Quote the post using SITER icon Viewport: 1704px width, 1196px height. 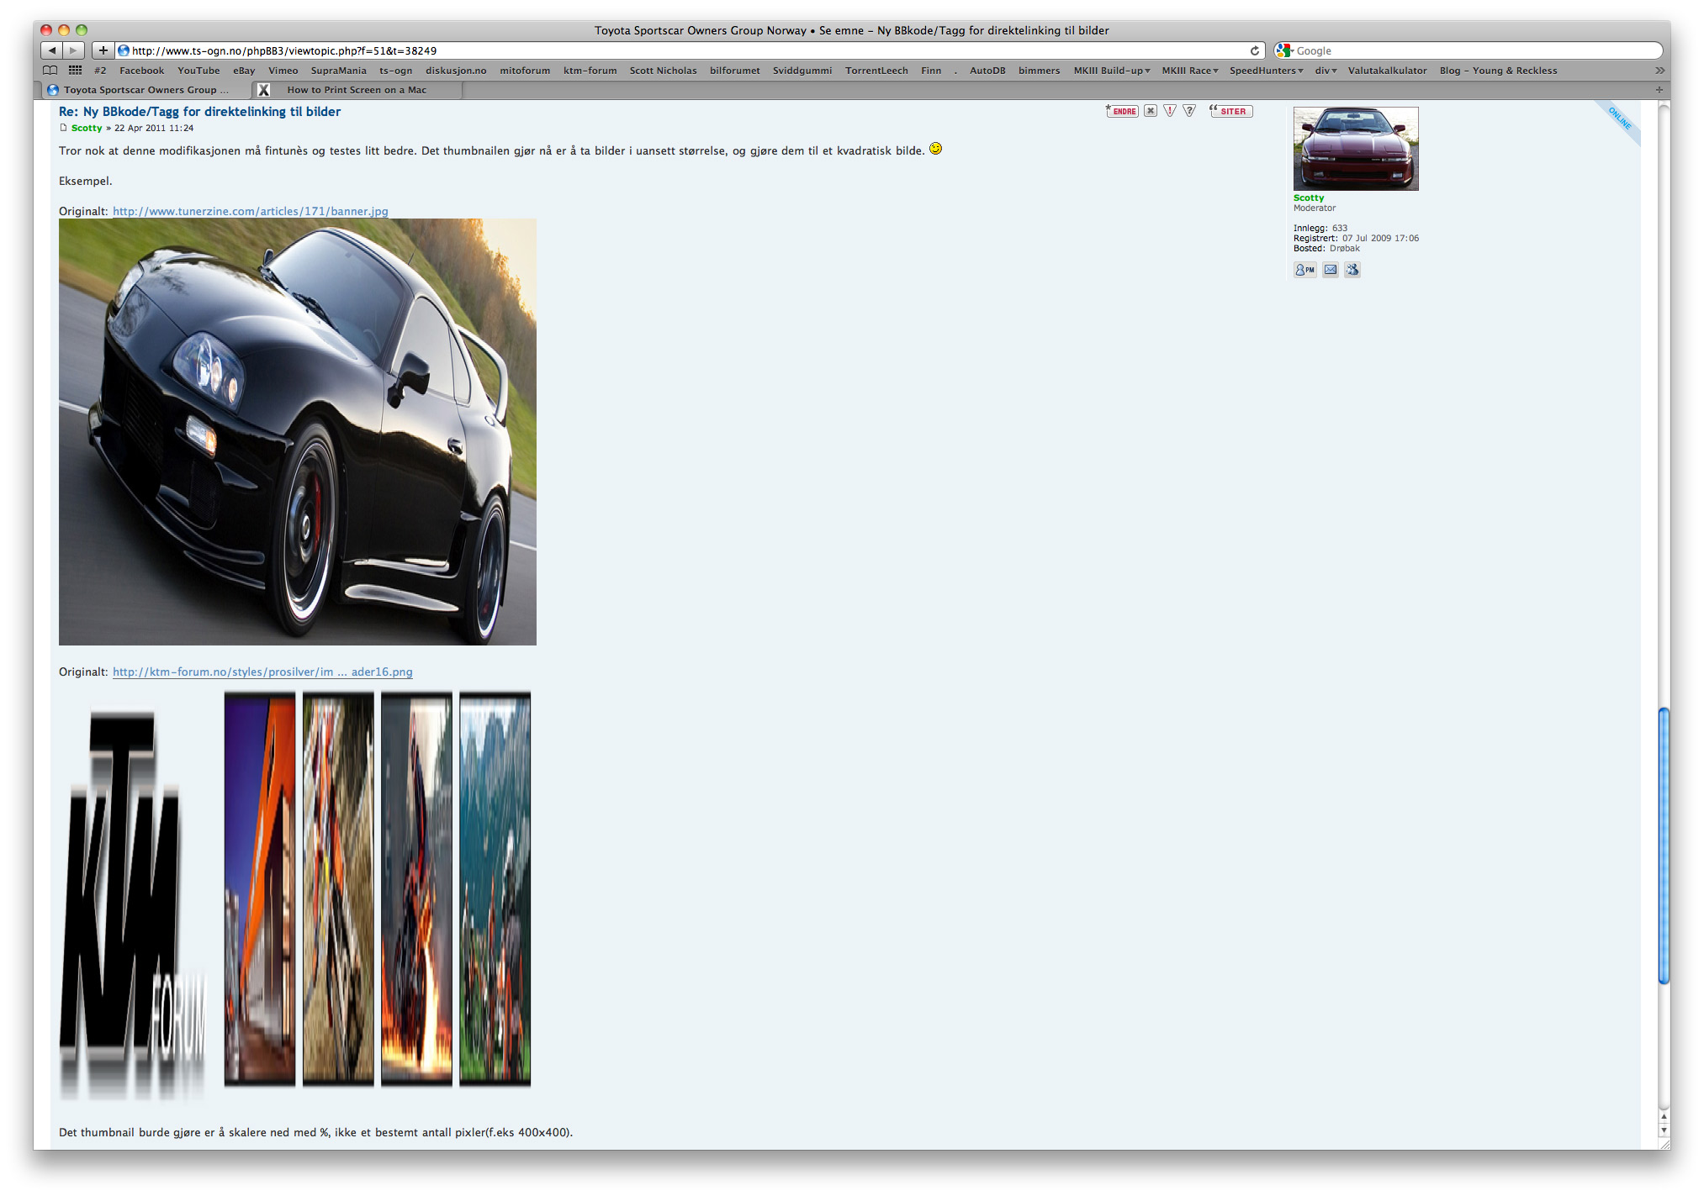coord(1230,110)
